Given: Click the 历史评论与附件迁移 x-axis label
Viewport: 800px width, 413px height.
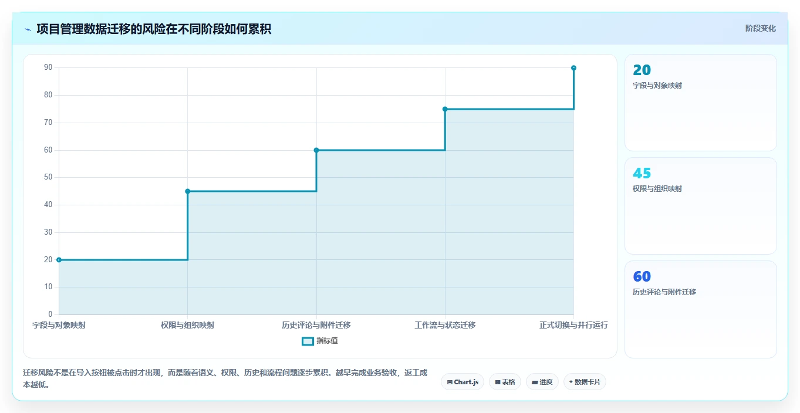Looking at the screenshot, I should pos(316,325).
